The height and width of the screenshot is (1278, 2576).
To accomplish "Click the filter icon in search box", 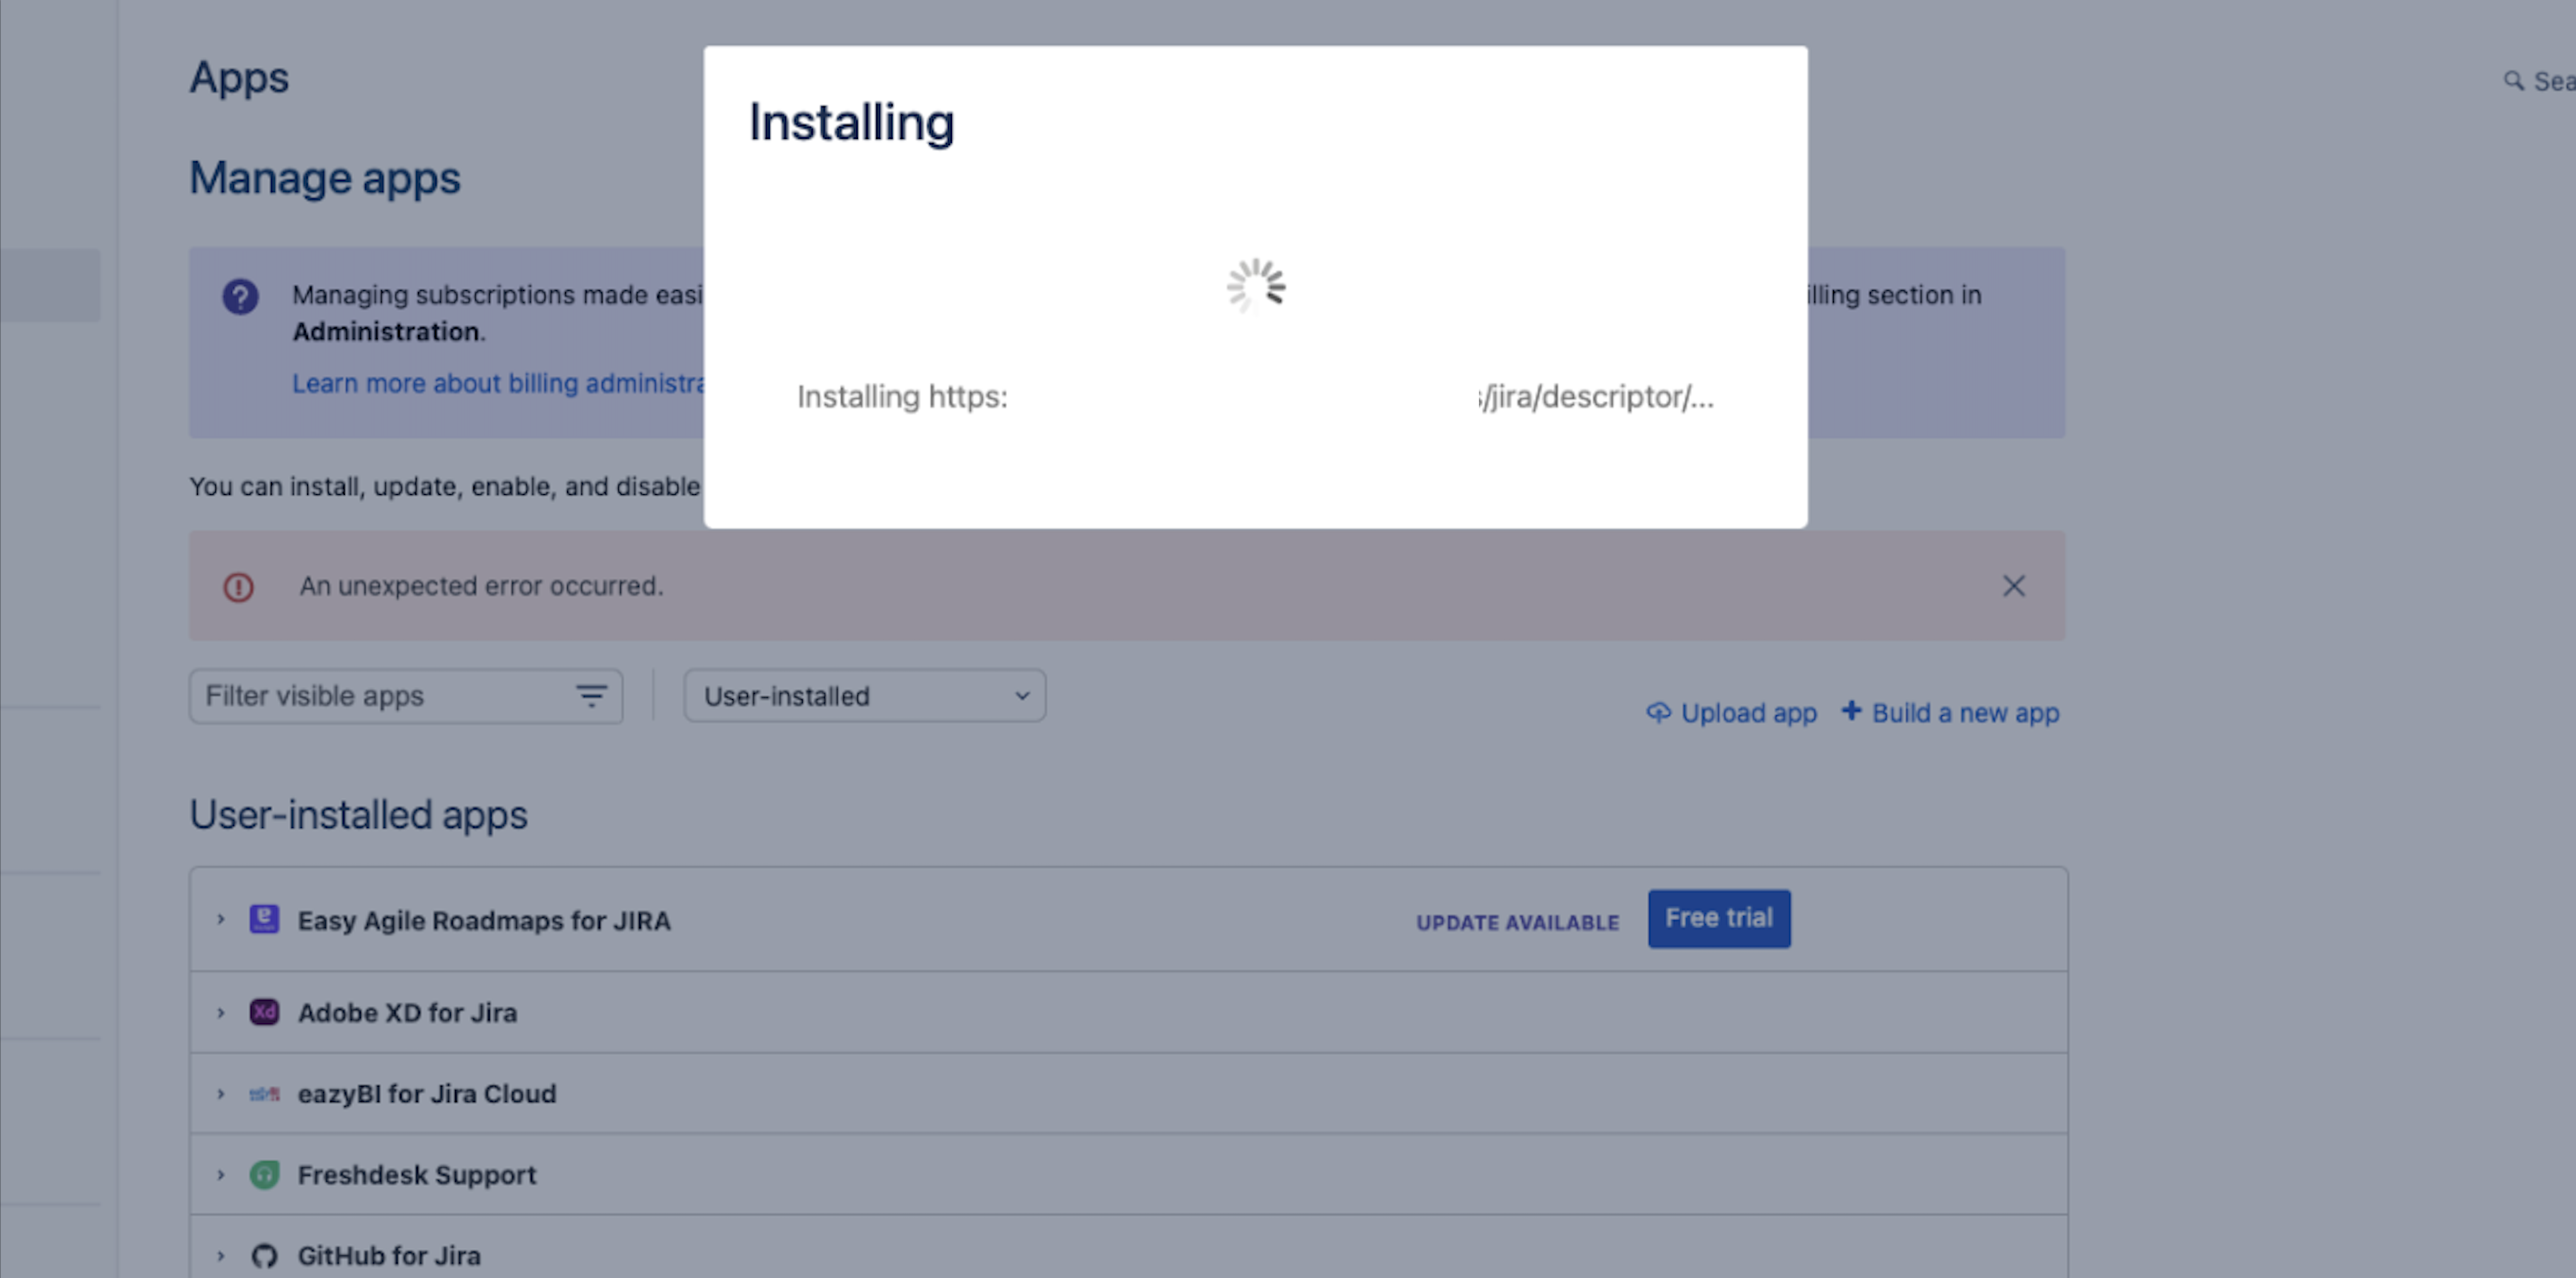I will pos(591,695).
